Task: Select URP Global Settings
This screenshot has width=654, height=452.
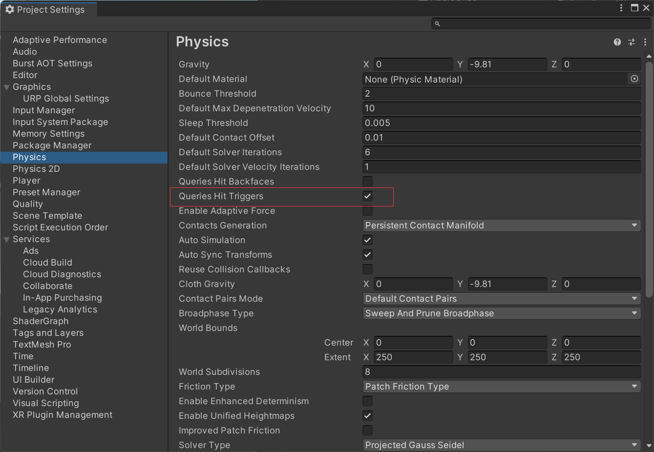Action: click(x=66, y=99)
